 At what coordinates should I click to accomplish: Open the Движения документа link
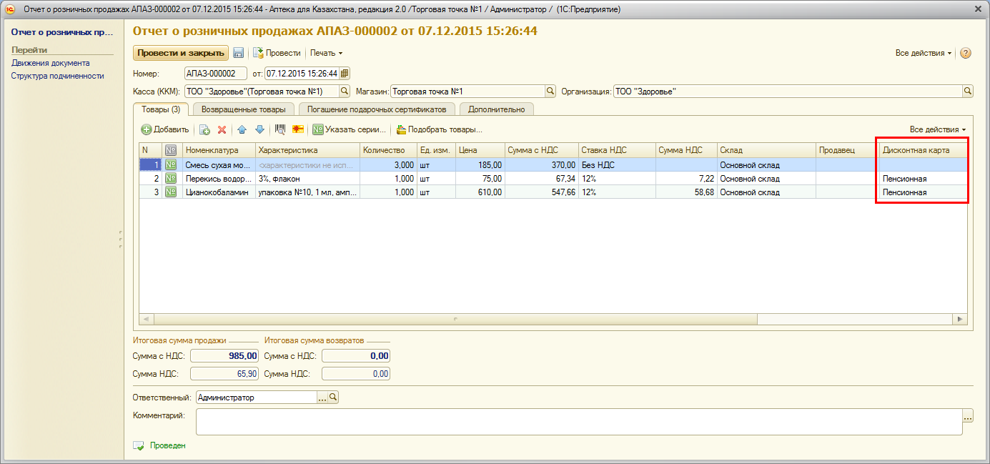tap(50, 63)
